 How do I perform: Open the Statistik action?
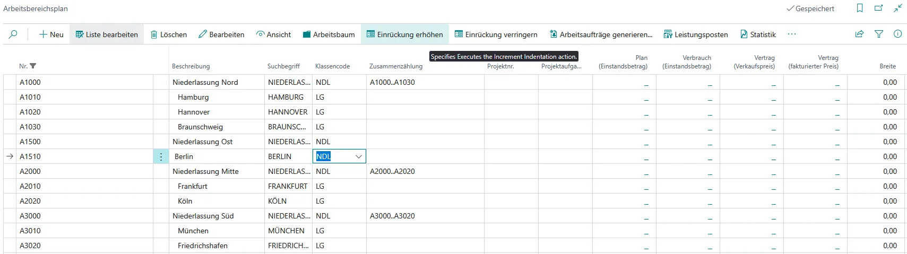point(758,34)
